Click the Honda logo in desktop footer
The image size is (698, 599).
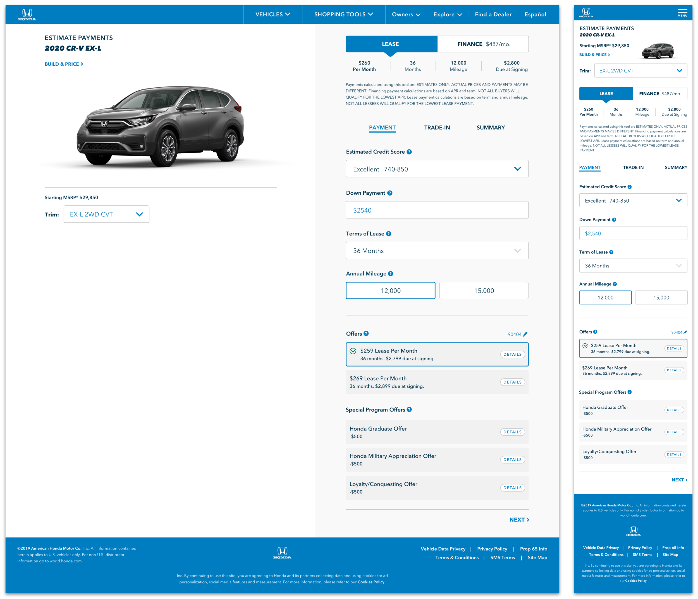pos(282,552)
